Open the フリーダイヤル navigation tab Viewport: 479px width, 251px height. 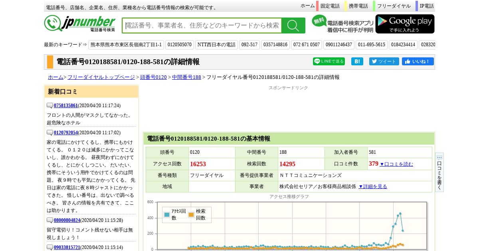tap(394, 6)
